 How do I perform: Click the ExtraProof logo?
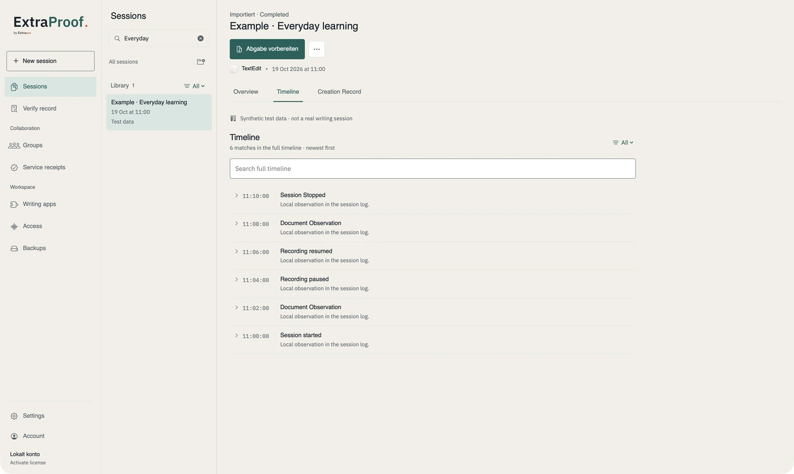[x=51, y=25]
